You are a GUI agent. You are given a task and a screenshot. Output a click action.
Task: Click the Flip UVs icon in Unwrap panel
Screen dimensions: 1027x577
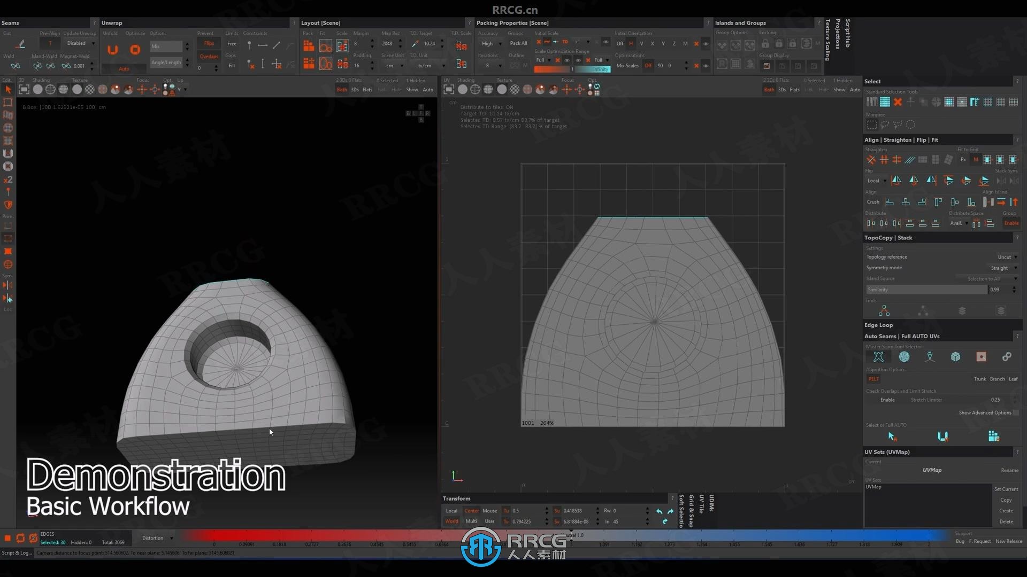point(210,44)
